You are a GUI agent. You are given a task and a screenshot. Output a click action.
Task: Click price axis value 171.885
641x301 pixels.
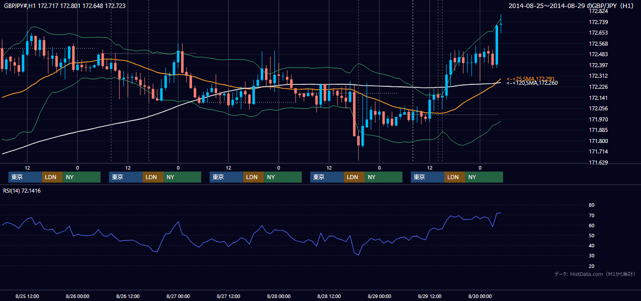click(x=598, y=130)
